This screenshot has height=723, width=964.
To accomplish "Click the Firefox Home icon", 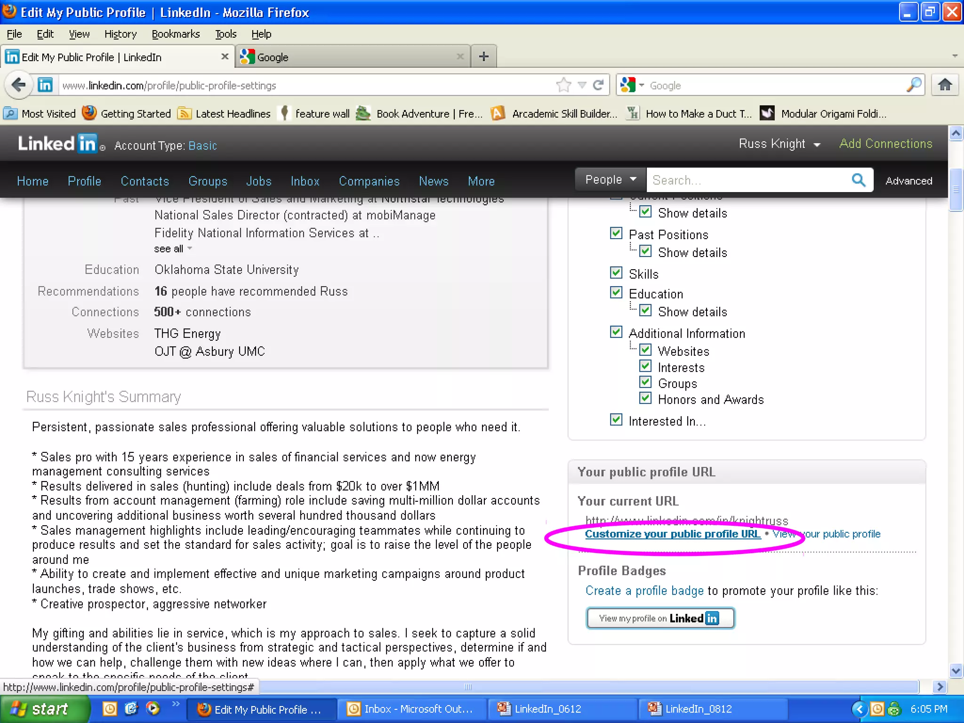I will [945, 85].
